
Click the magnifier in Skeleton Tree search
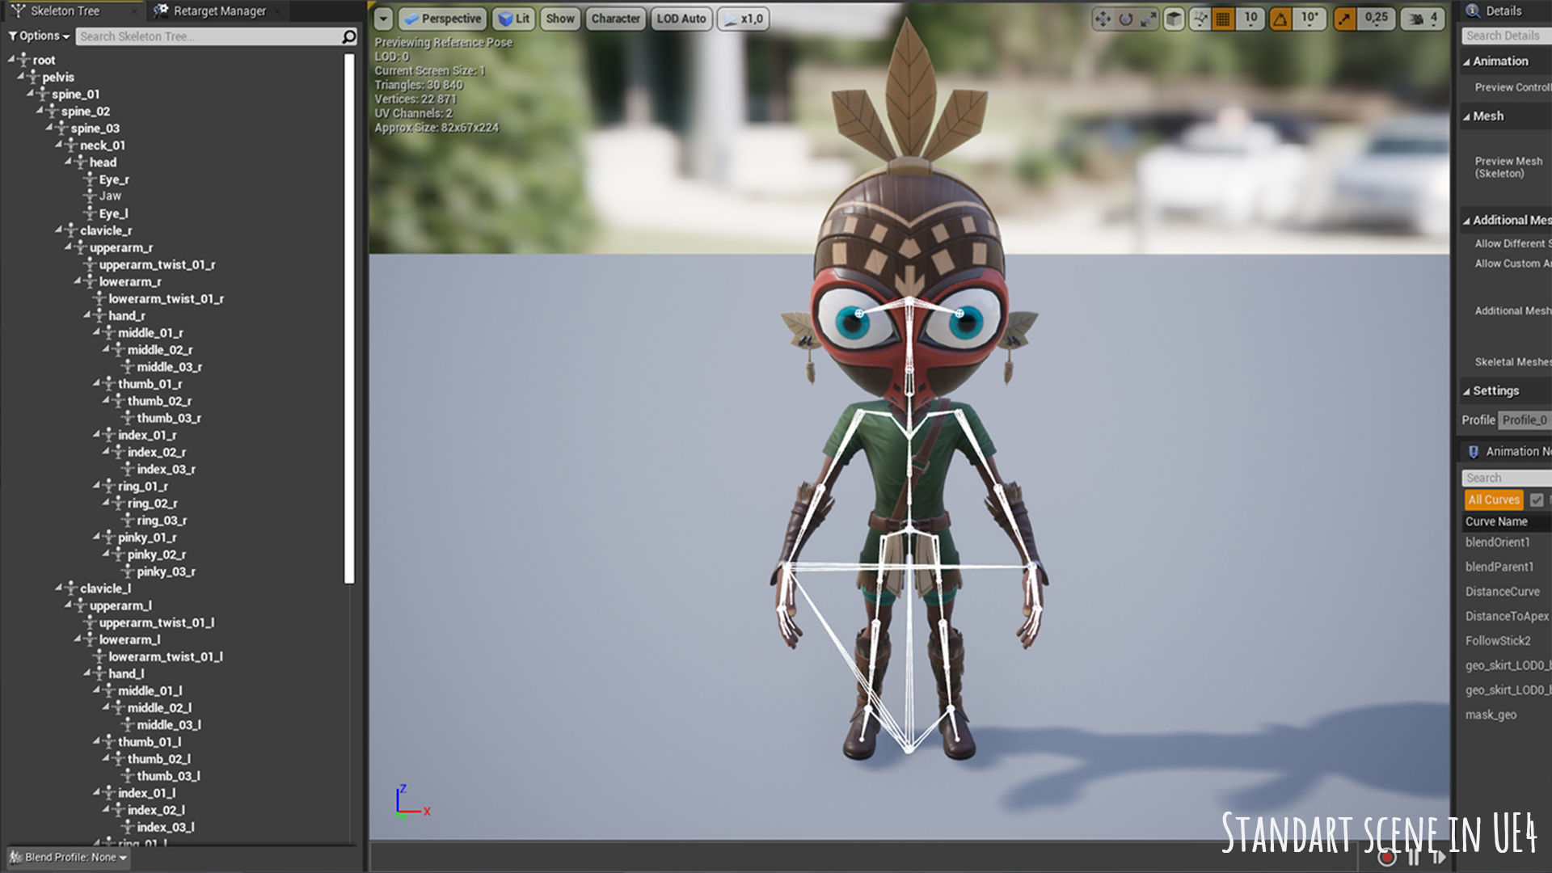(x=349, y=36)
